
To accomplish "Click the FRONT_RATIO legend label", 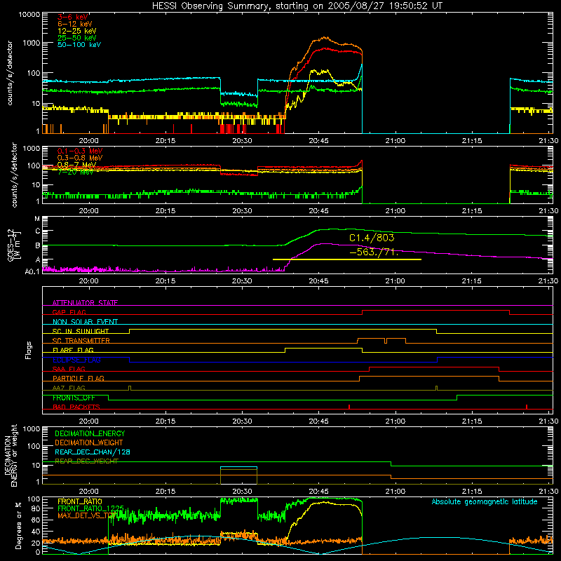I will [x=80, y=501].
